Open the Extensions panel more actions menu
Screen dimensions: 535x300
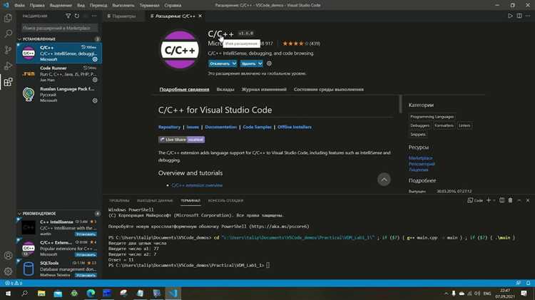pos(94,16)
